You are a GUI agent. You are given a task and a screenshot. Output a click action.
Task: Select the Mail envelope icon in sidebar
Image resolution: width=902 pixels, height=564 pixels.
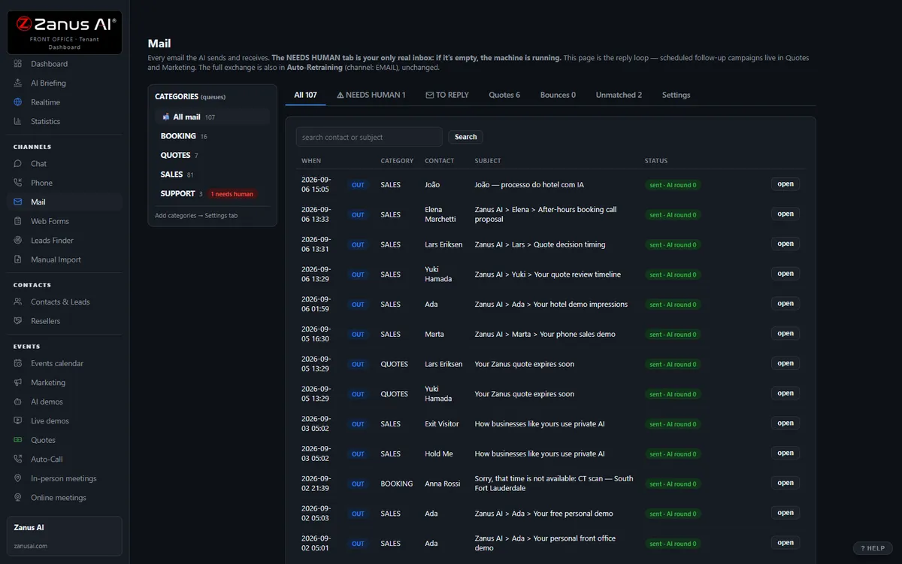pos(18,202)
